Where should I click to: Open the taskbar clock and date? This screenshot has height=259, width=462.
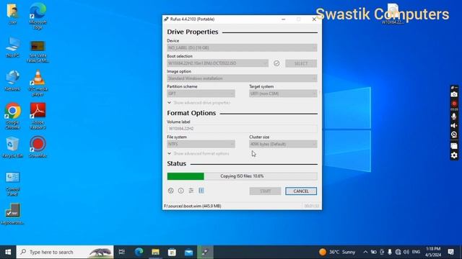coord(433,252)
